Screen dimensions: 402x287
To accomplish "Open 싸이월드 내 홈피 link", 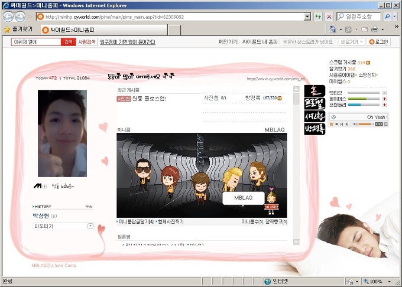I will (x=260, y=42).
